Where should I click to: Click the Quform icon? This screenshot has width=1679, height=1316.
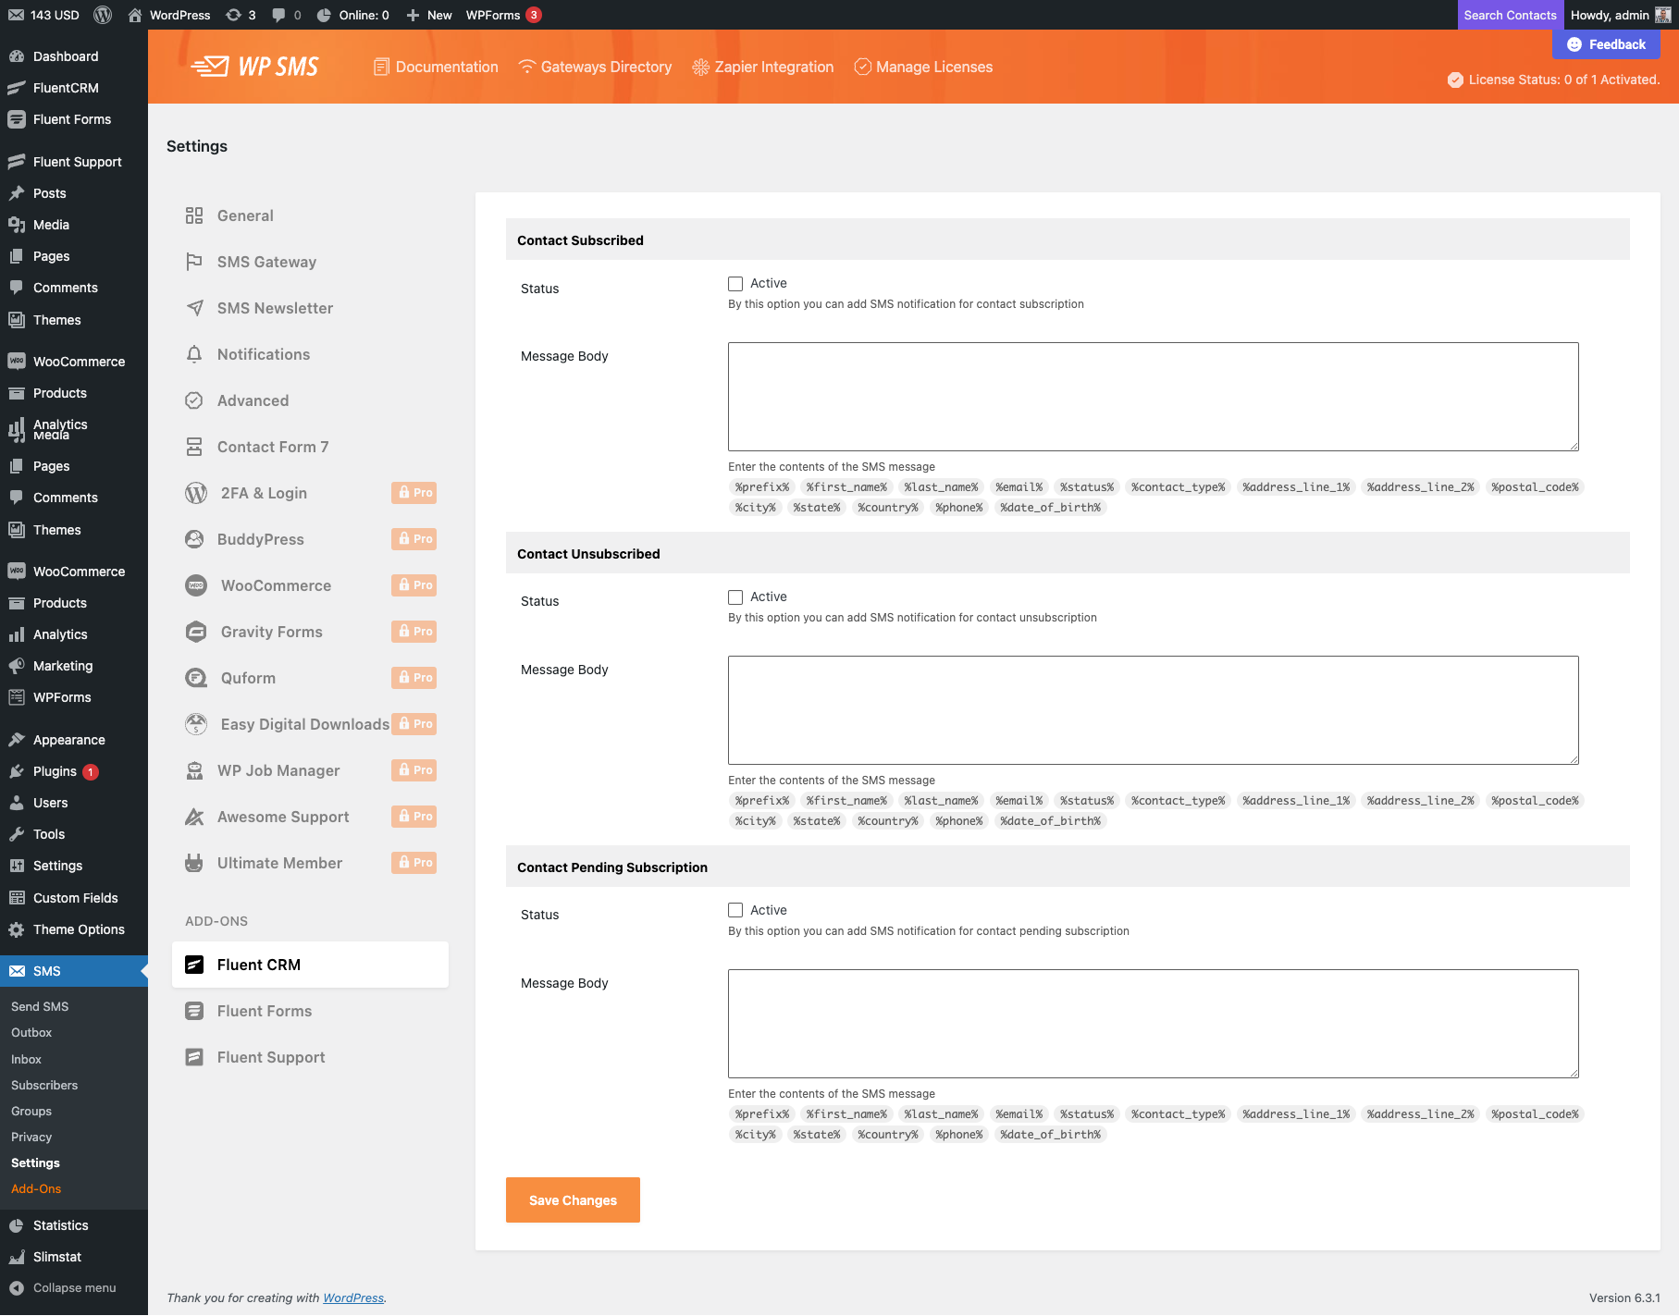coord(196,678)
